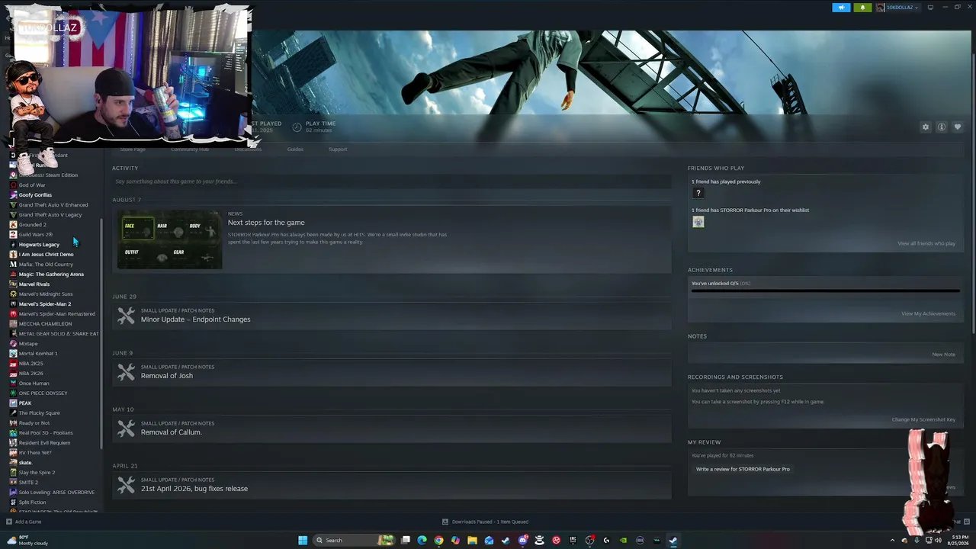Open 'Minor Update – Endpoint Changes' notes
This screenshot has width=976, height=549.
pos(195,319)
